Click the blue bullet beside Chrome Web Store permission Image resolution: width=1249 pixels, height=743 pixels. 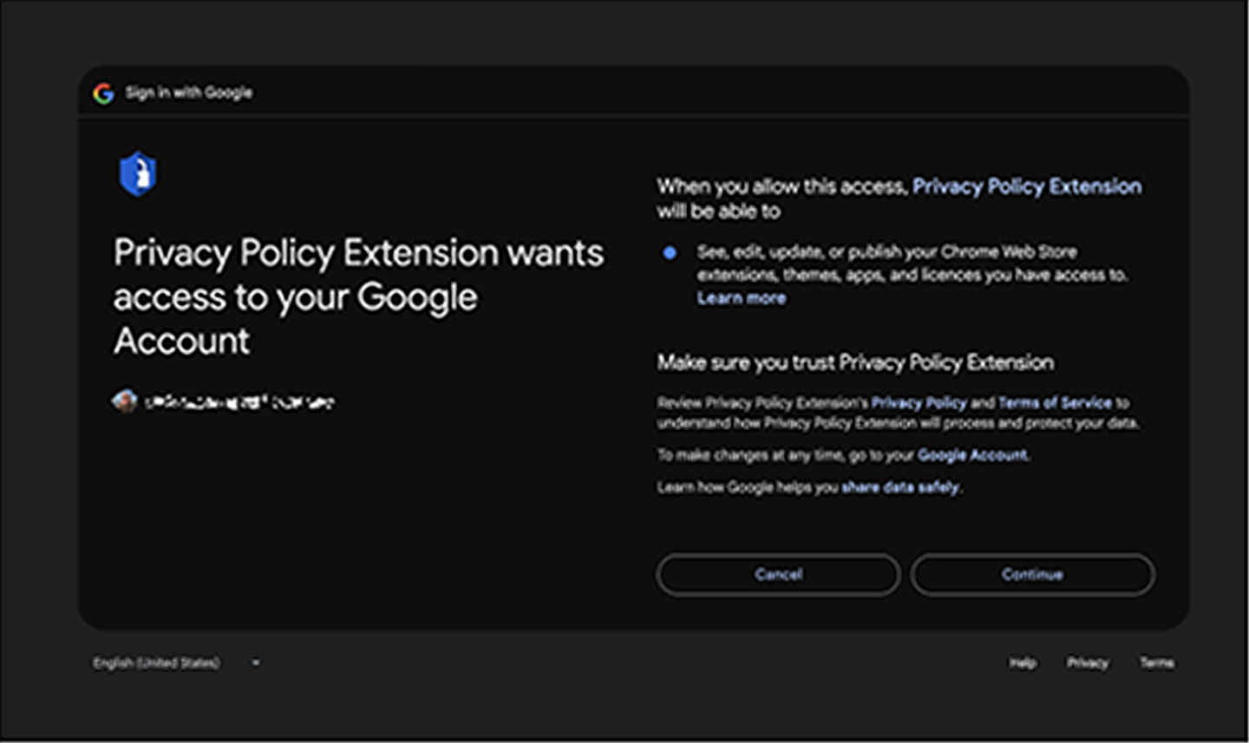pyautogui.click(x=670, y=253)
